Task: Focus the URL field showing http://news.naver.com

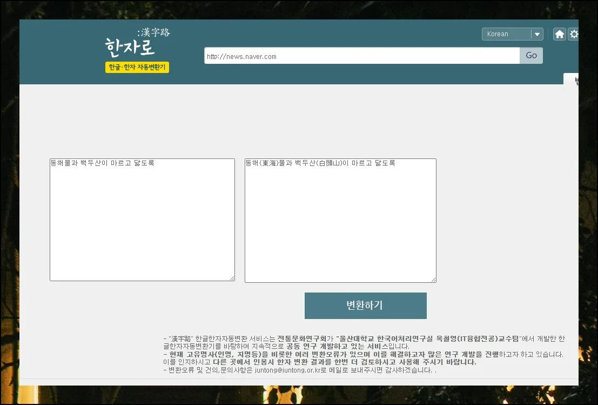Action: 361,56
